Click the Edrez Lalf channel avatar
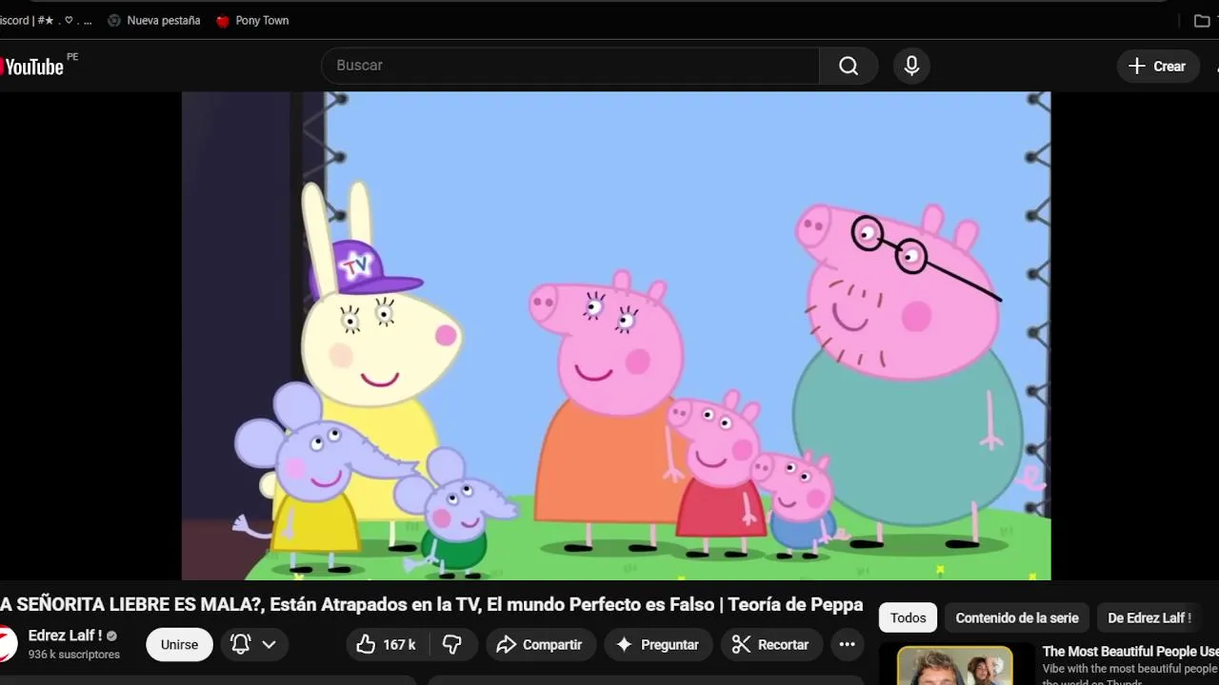Image resolution: width=1219 pixels, height=685 pixels. pyautogui.click(x=8, y=644)
